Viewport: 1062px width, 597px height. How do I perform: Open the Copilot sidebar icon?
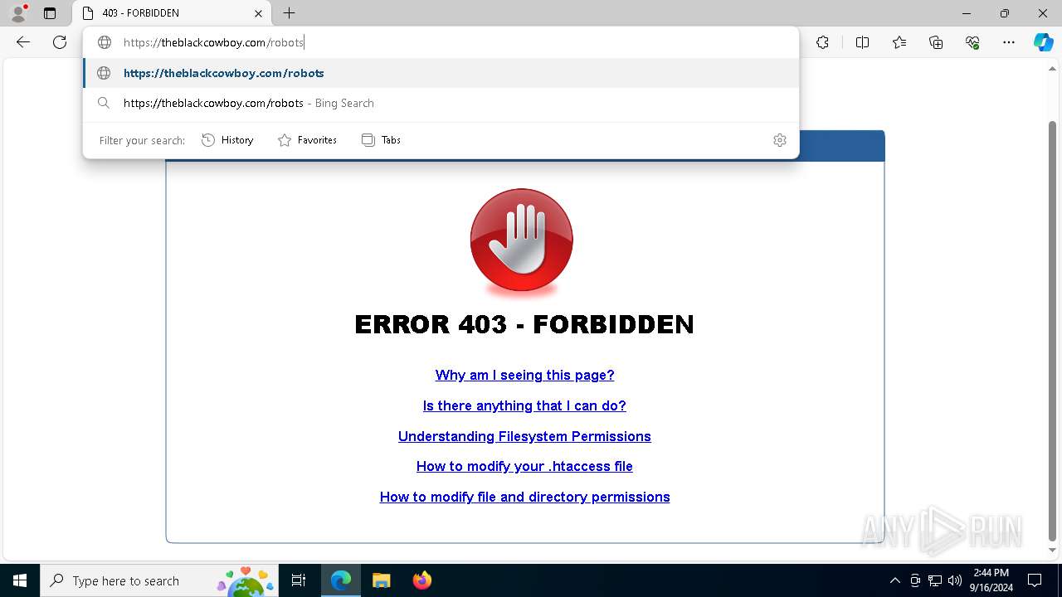click(x=1043, y=42)
